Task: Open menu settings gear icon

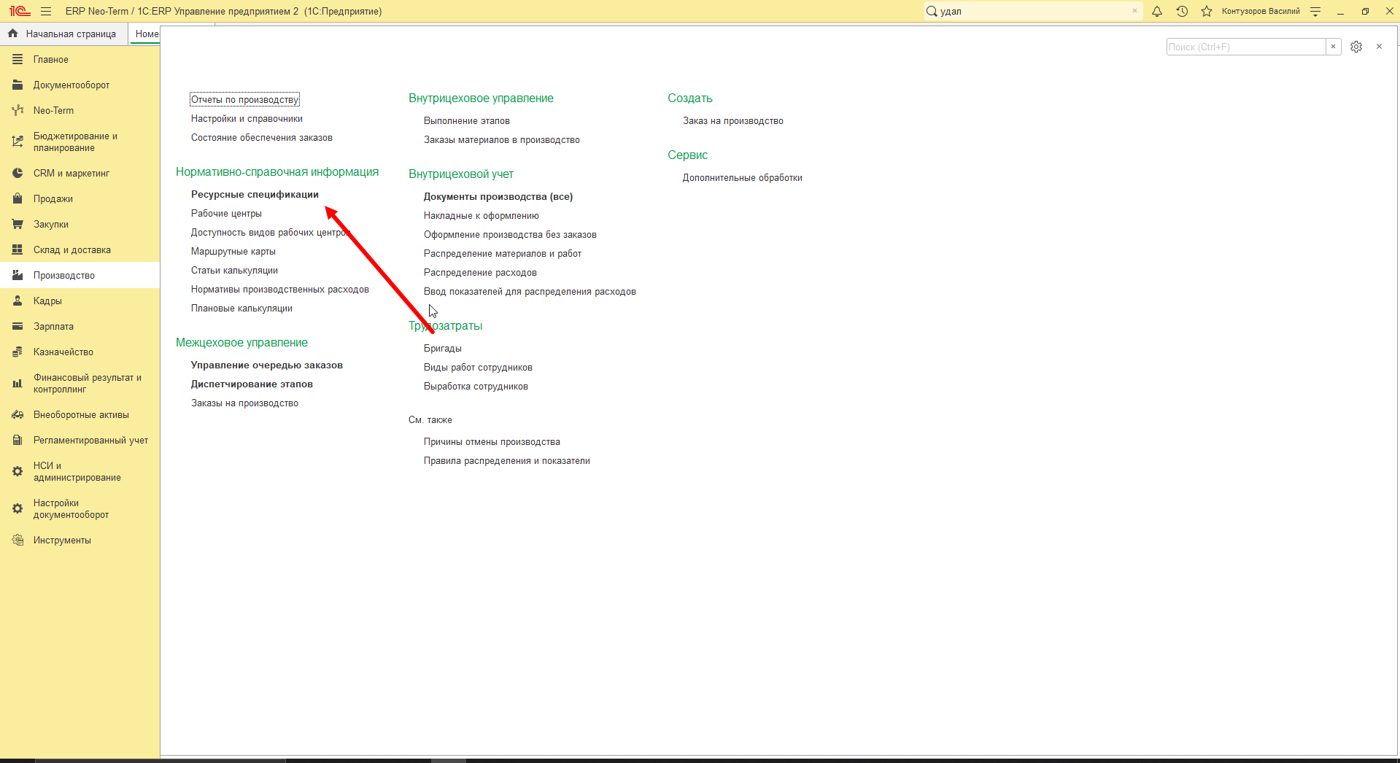Action: pyautogui.click(x=1356, y=47)
